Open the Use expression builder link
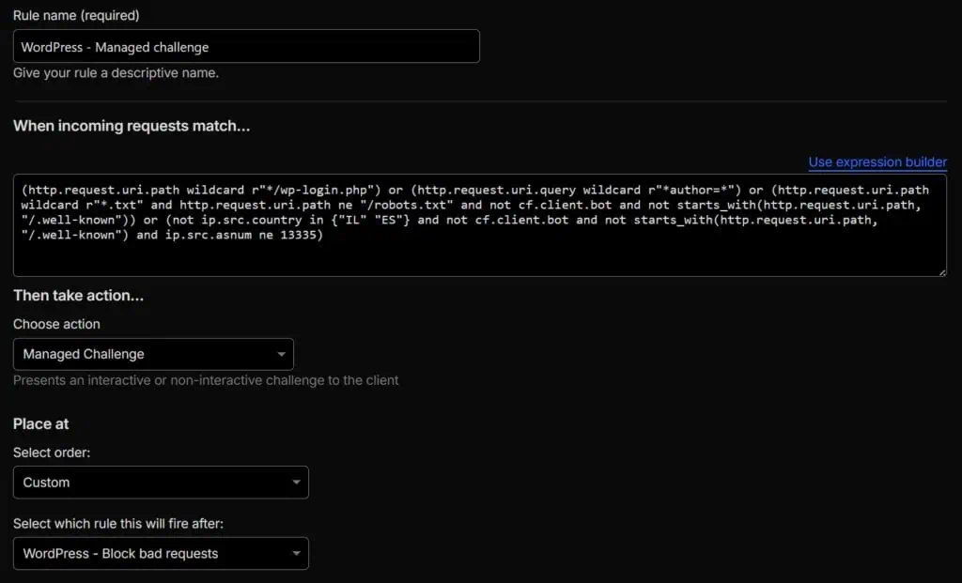 [877, 162]
